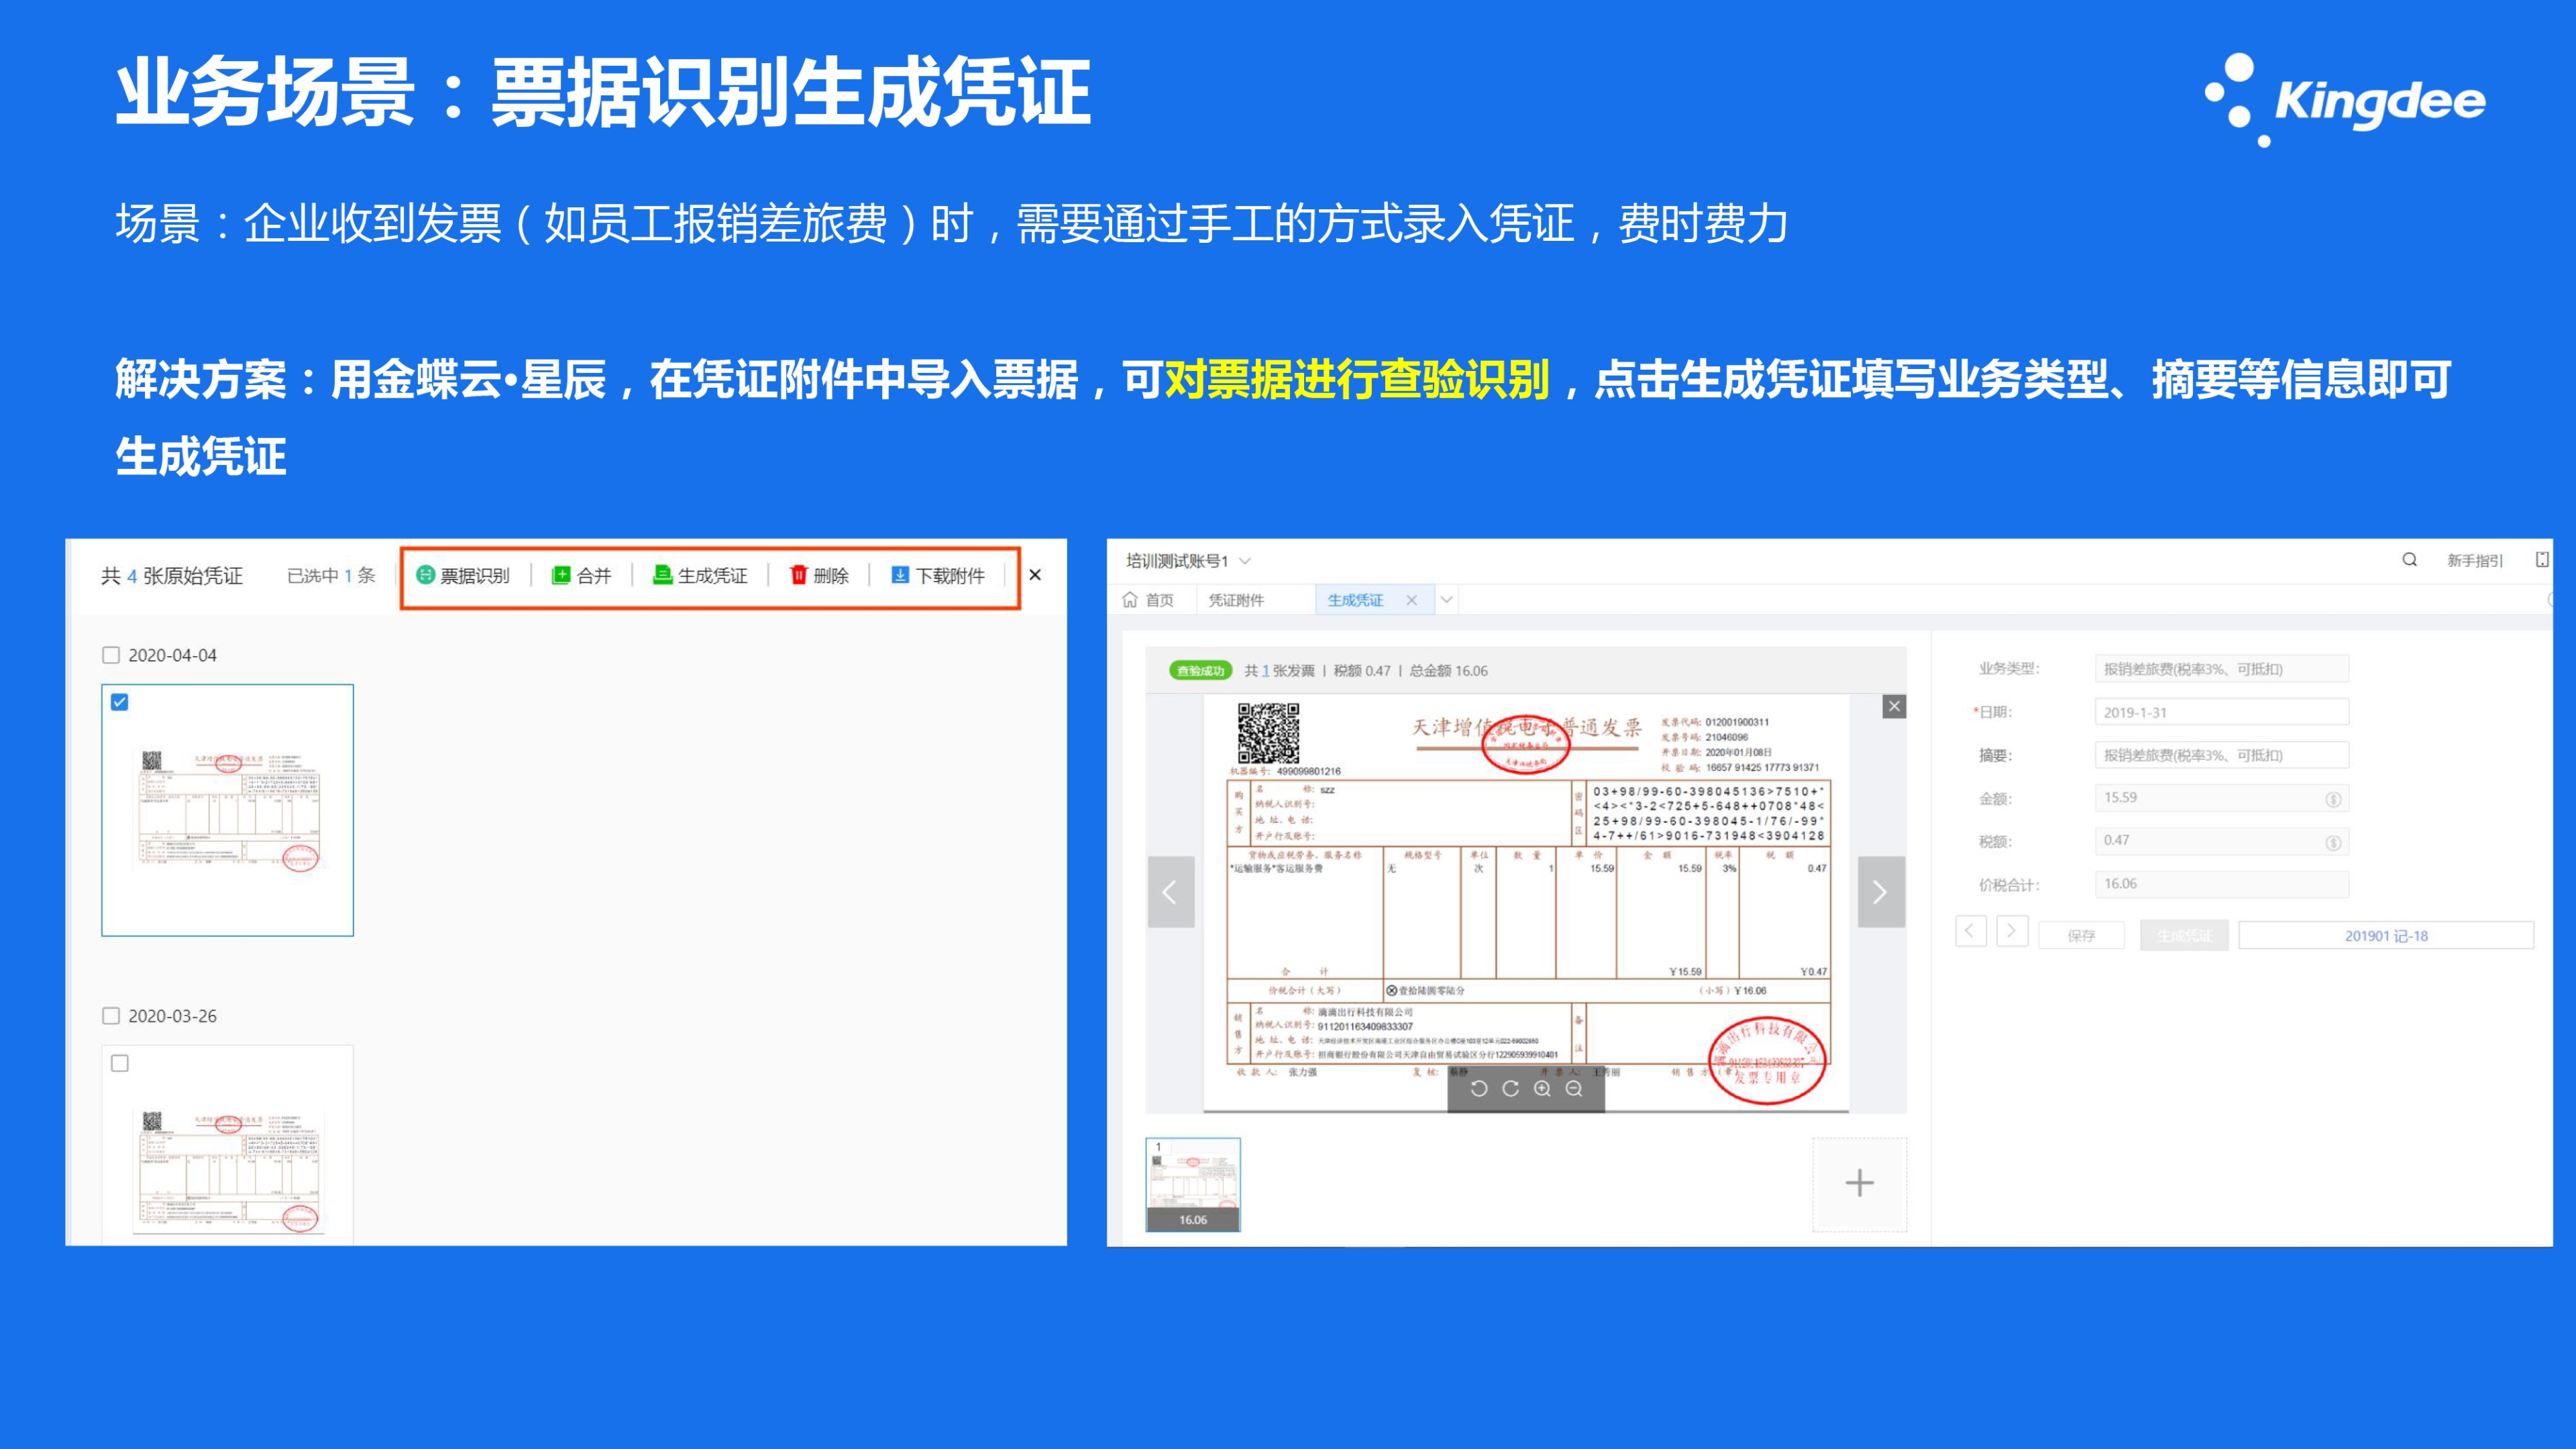Switch to the 凭证附件 tab
The width and height of the screenshot is (2576, 1449).
pyautogui.click(x=1236, y=600)
